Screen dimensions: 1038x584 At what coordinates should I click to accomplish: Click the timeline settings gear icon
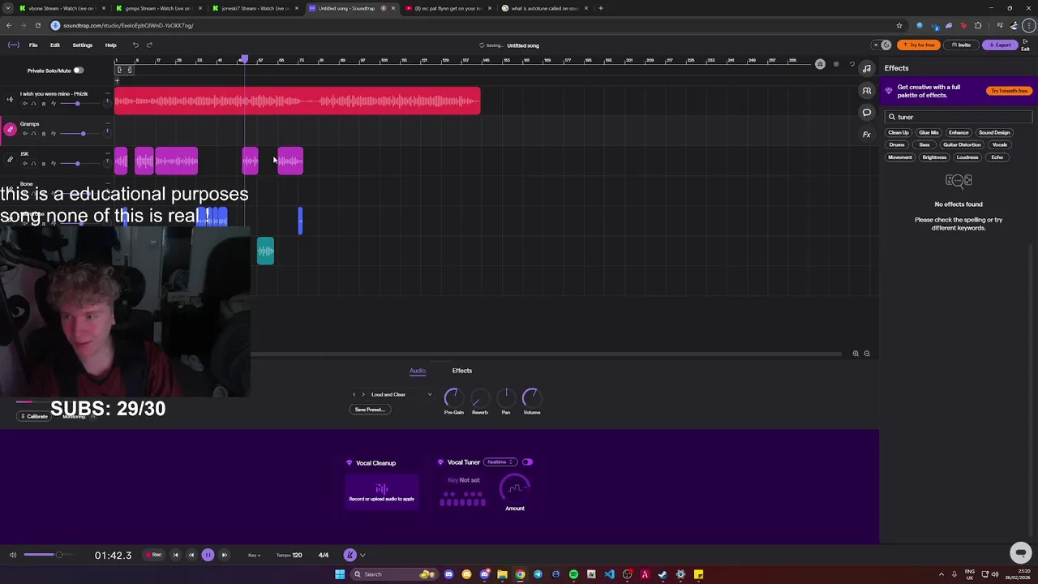click(836, 64)
